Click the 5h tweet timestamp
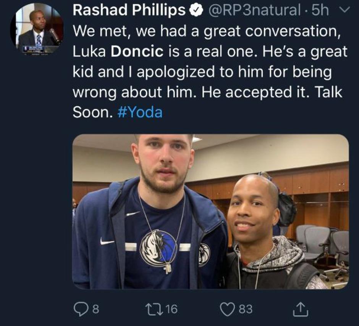The height and width of the screenshot is (326, 359). 320,11
